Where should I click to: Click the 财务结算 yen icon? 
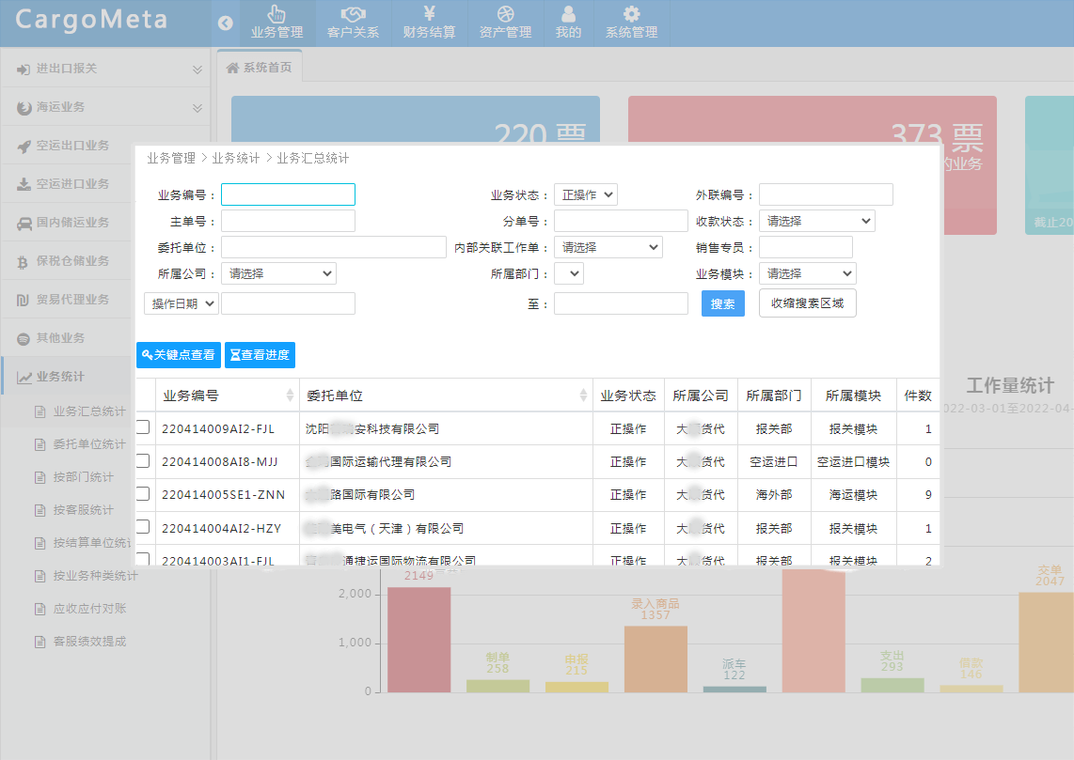(429, 14)
